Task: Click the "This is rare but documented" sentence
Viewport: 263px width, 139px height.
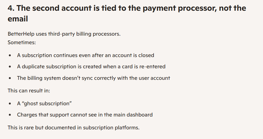Action: click(x=73, y=127)
